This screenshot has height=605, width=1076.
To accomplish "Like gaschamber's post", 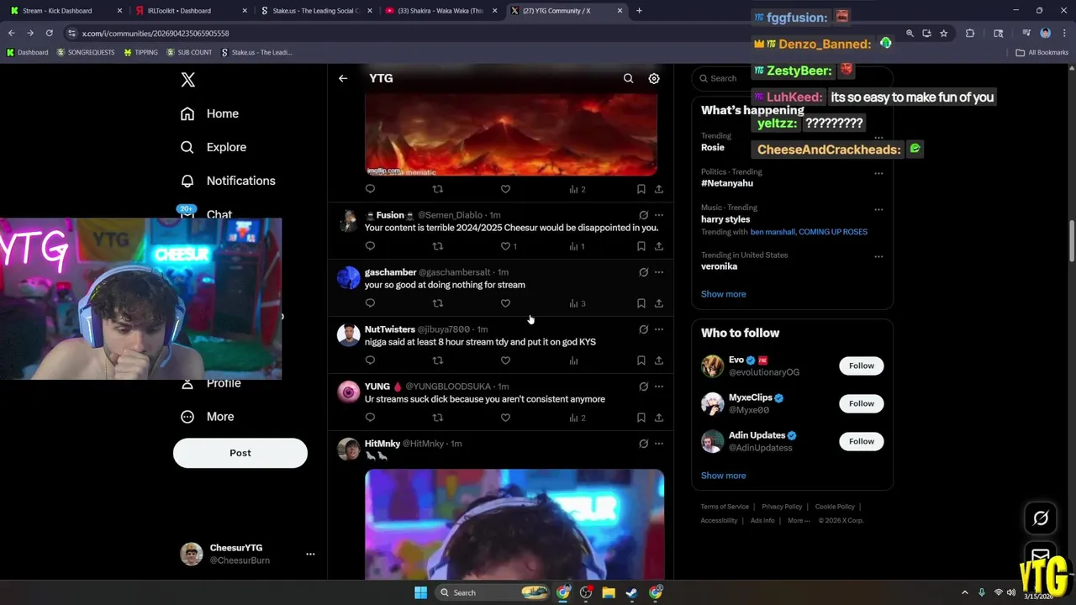I will (x=505, y=303).
